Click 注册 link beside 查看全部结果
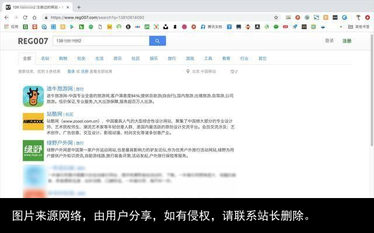This screenshot has height=233, width=374. pyautogui.click(x=85, y=71)
